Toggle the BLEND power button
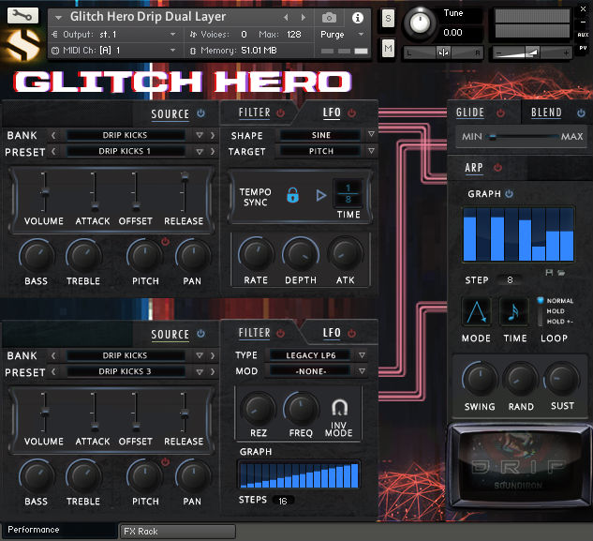This screenshot has height=541, width=593. pos(581,113)
